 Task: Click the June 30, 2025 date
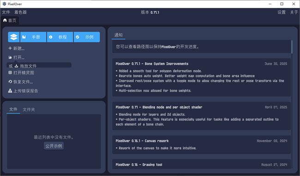276,64
